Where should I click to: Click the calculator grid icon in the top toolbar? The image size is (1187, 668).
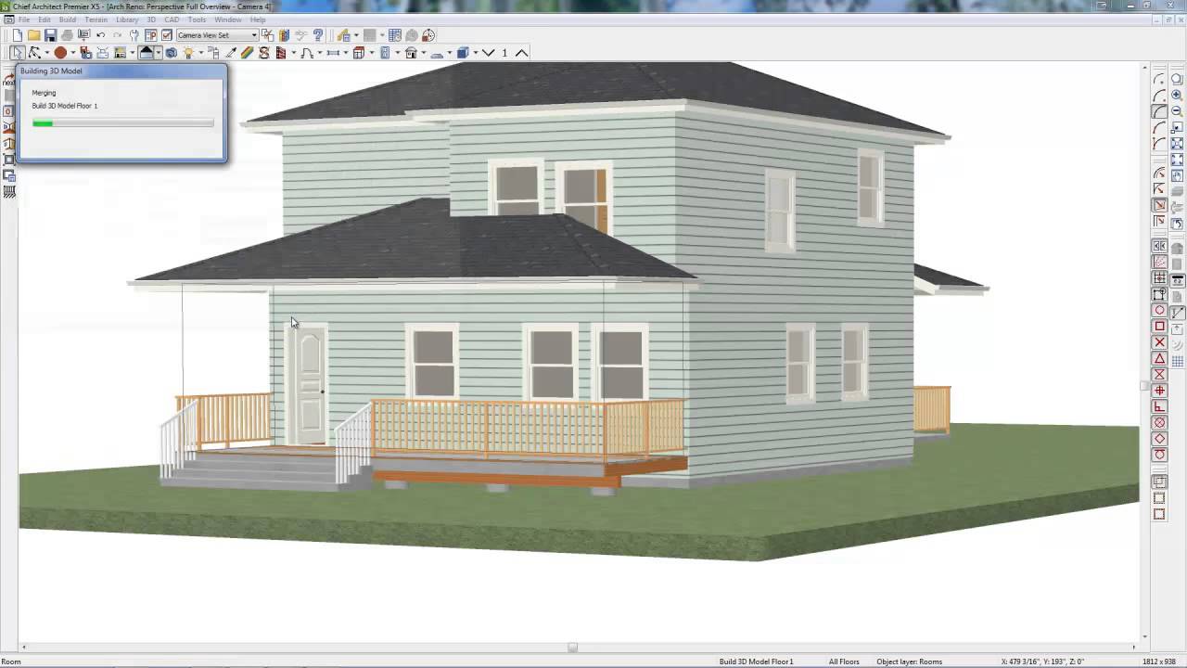pyautogui.click(x=395, y=35)
